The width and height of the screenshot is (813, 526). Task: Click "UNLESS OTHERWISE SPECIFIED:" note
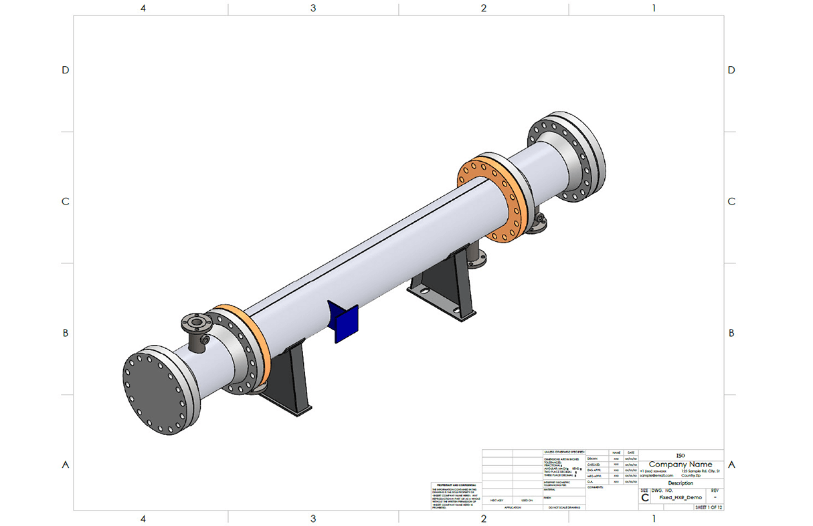point(565,452)
